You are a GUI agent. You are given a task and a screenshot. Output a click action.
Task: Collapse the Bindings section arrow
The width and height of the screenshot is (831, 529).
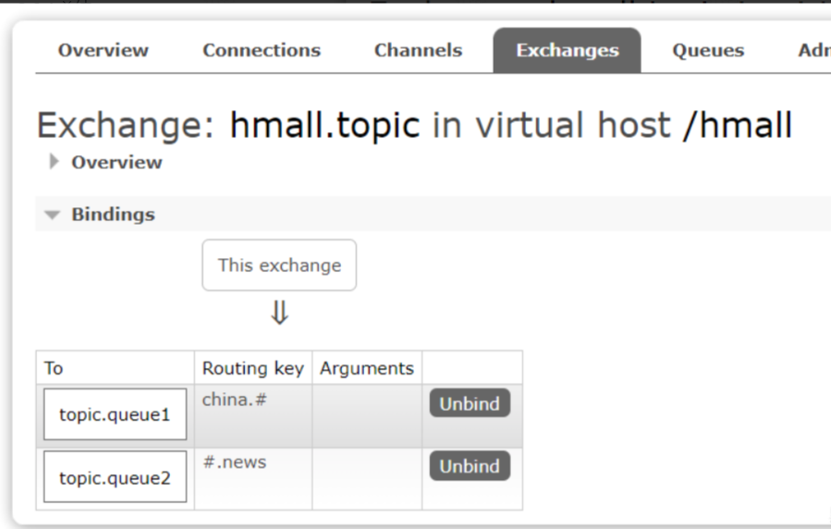point(53,215)
